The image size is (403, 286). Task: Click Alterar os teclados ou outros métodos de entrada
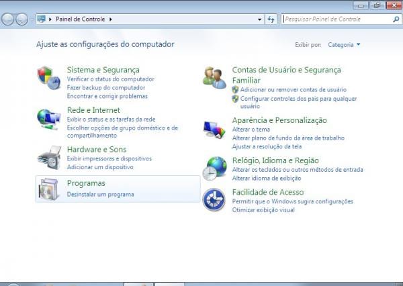click(298, 170)
